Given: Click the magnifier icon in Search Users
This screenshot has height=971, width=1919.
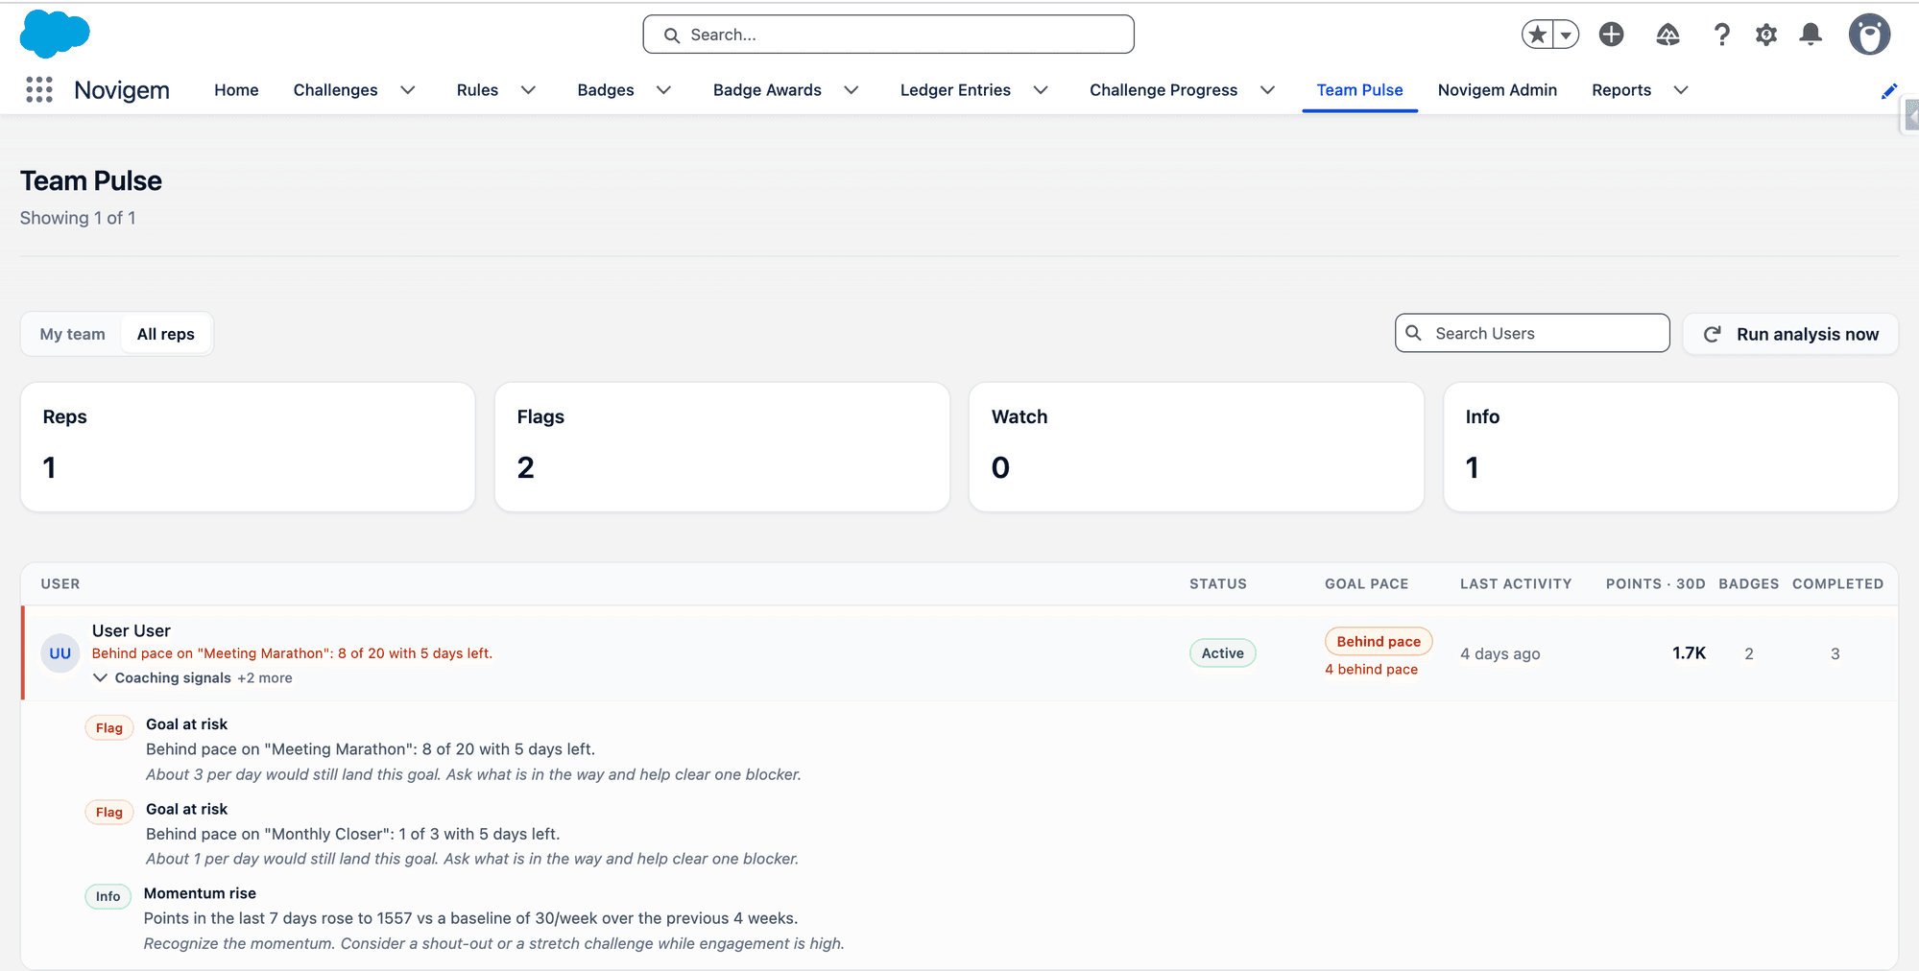Looking at the screenshot, I should click(x=1413, y=333).
